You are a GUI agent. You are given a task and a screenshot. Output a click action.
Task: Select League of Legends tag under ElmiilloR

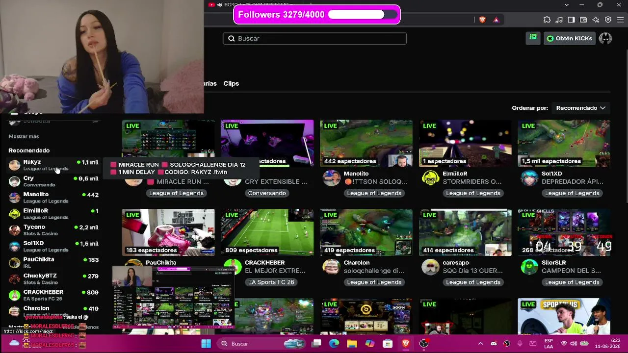pos(473,193)
